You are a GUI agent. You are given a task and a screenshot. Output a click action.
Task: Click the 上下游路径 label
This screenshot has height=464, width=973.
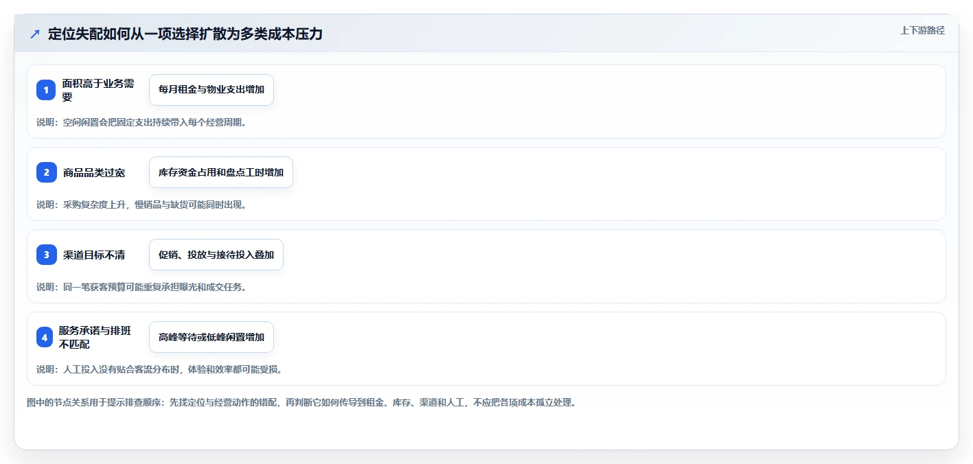pos(922,30)
